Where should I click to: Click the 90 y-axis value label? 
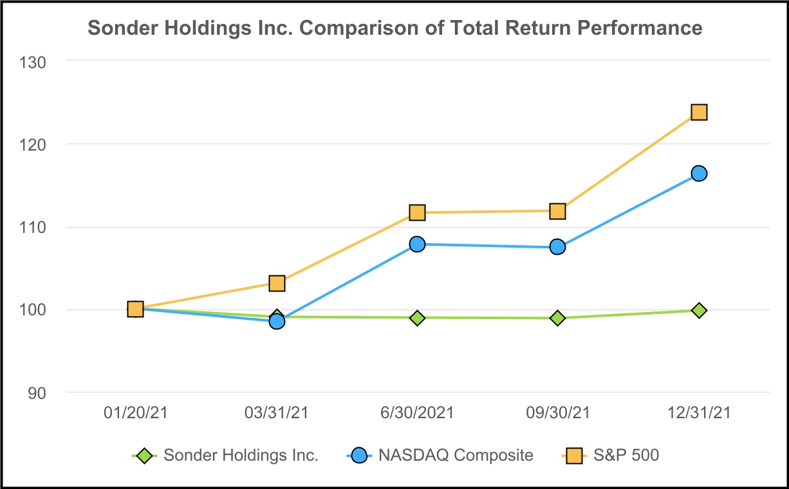(x=36, y=392)
